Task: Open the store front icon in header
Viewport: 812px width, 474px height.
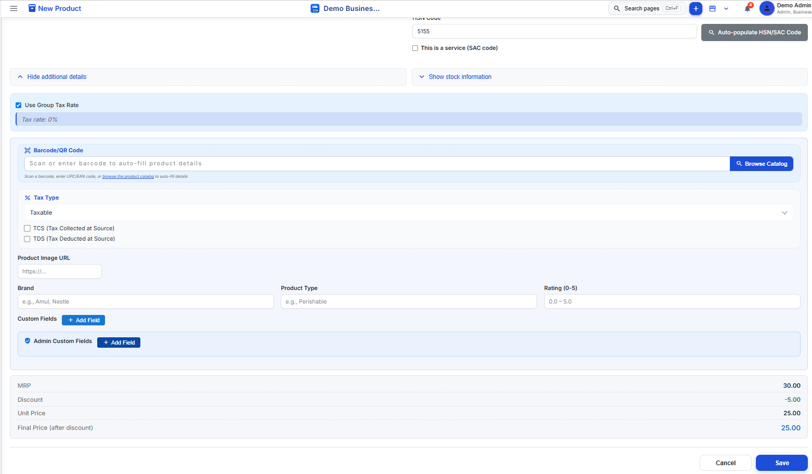Action: click(713, 8)
